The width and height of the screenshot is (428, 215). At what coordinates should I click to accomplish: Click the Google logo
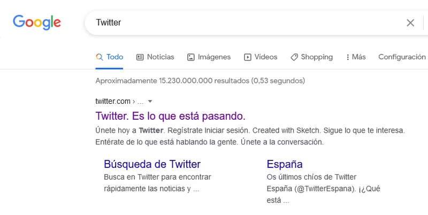(x=37, y=22)
